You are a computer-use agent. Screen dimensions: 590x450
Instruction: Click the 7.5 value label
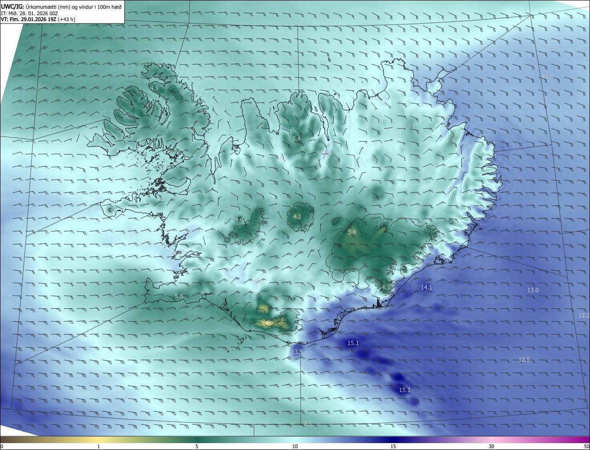pos(307,424)
